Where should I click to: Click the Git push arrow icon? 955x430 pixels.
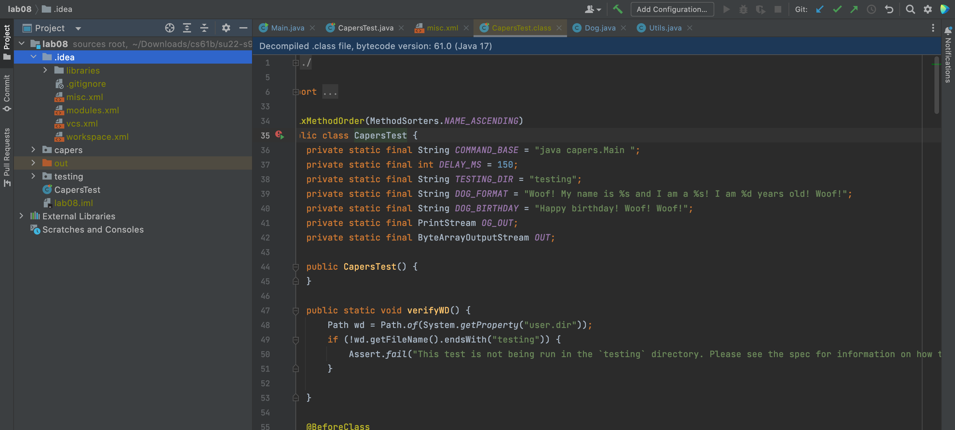(854, 9)
